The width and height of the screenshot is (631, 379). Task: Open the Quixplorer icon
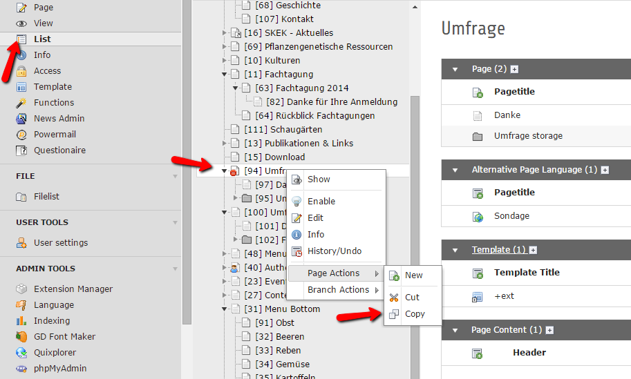click(21, 353)
